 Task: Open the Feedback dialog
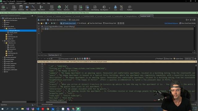coord(130,8)
